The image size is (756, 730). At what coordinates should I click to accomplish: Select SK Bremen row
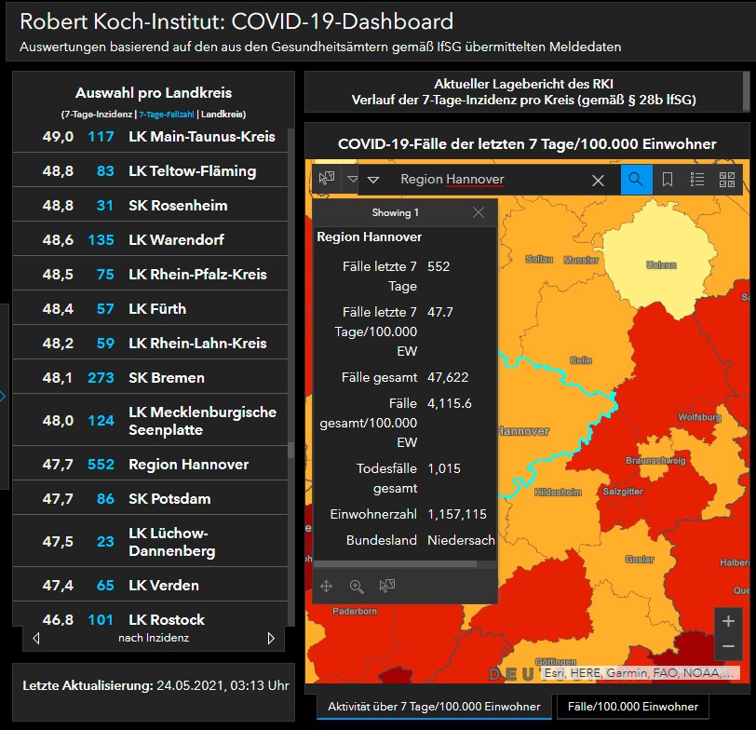tap(151, 377)
